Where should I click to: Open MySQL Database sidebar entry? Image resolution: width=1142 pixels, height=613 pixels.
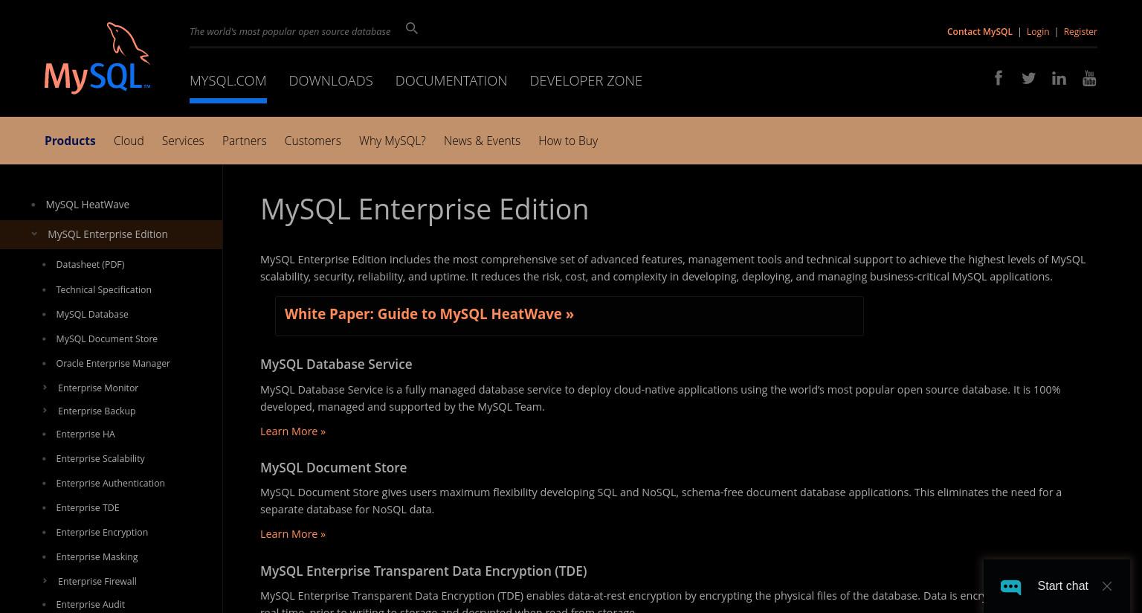click(91, 314)
